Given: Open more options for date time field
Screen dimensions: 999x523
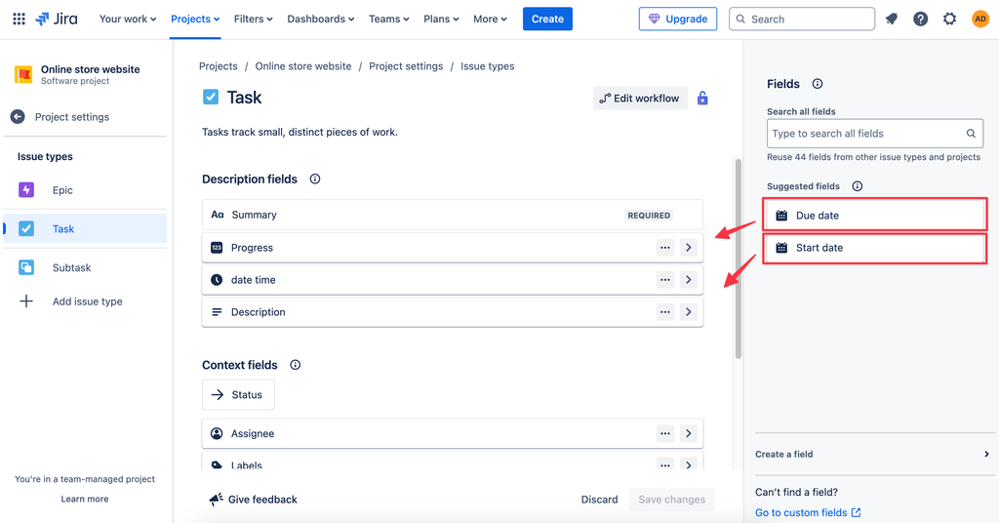Looking at the screenshot, I should (x=665, y=280).
